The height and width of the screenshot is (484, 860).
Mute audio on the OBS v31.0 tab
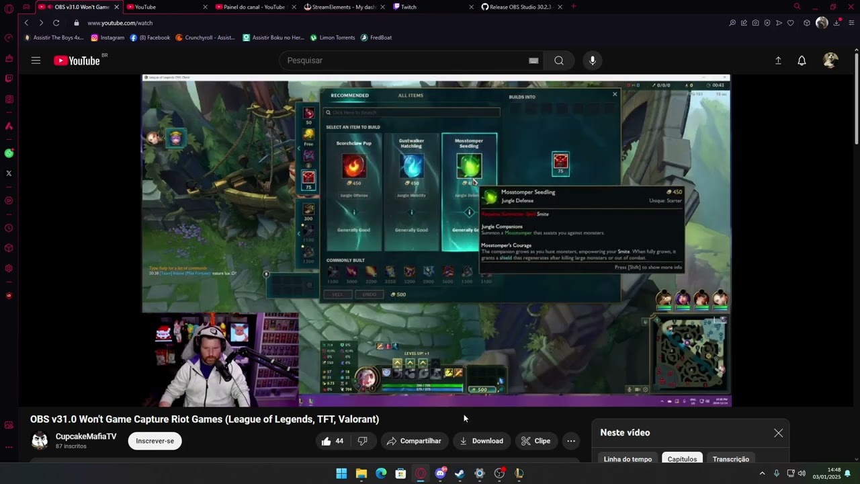[50, 7]
